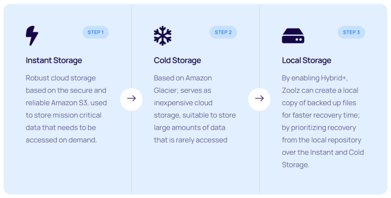Click the word "Glacier" in Cold Storage
This screenshot has width=391, height=198.
(x=166, y=91)
